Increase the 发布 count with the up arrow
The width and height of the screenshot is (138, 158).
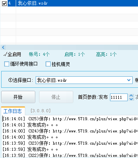click(131, 95)
